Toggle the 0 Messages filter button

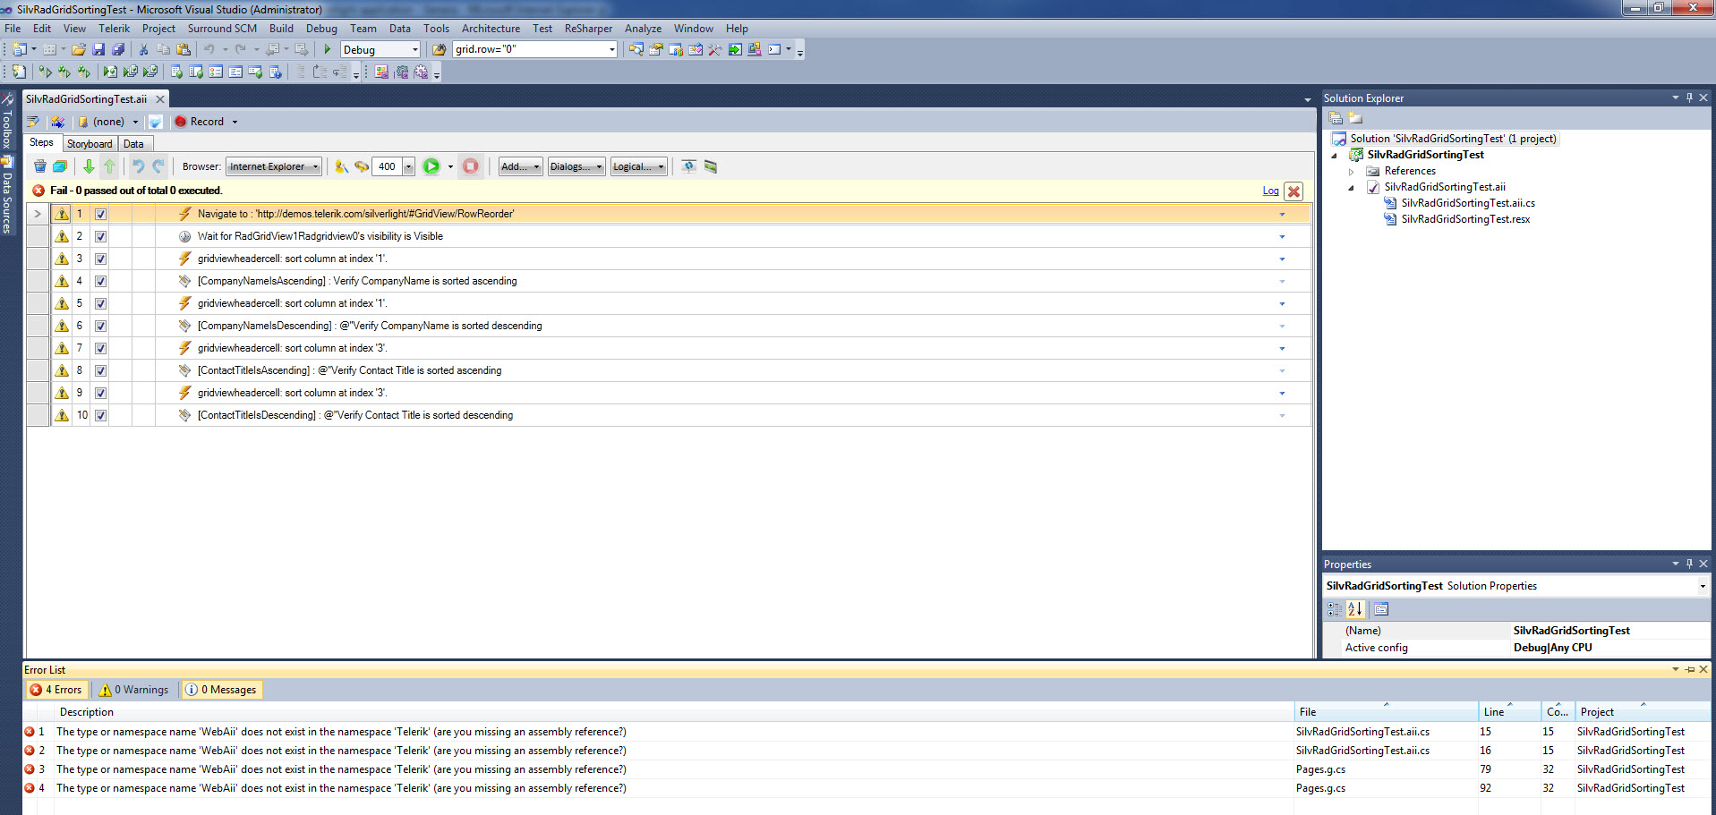[x=221, y=690]
